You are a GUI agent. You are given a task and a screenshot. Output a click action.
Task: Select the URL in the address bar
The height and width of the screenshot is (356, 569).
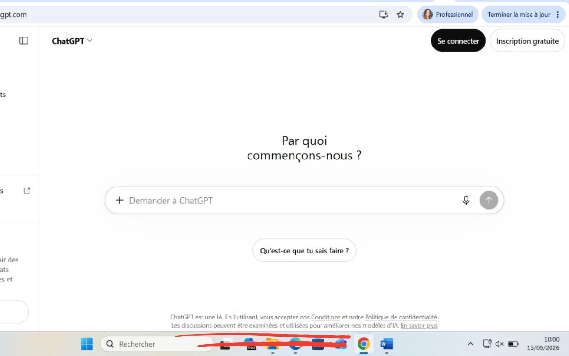pyautogui.click(x=13, y=14)
